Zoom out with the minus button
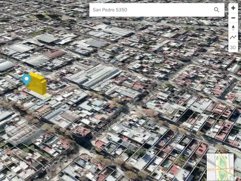This screenshot has width=241, height=181. tap(233, 18)
